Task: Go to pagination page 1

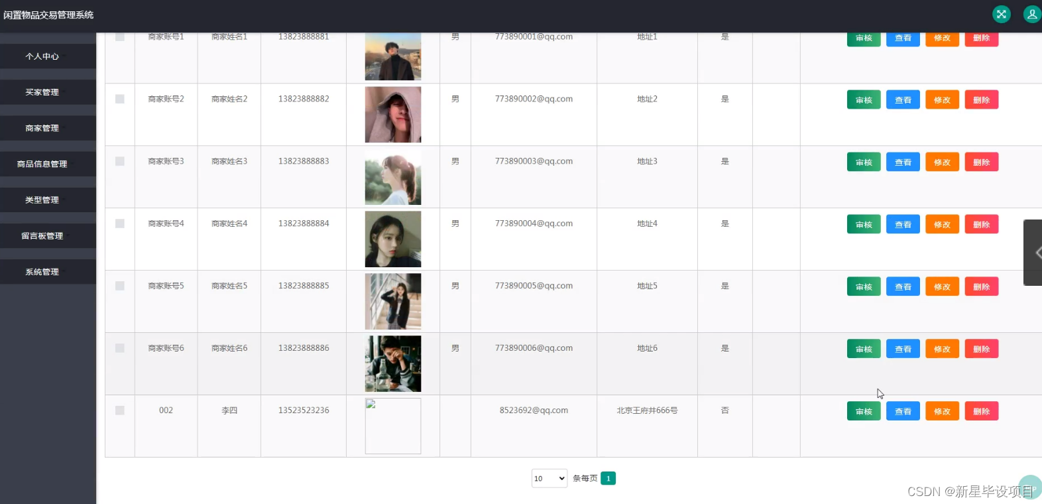Action: tap(608, 478)
